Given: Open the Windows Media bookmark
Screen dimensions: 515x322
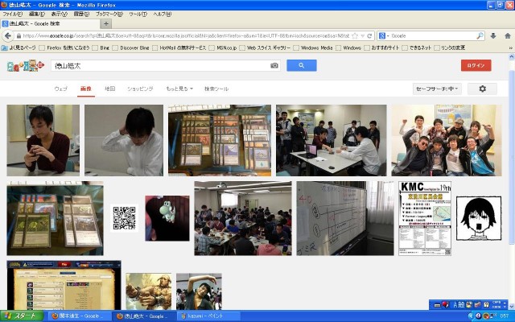Looking at the screenshot, I should [313, 48].
